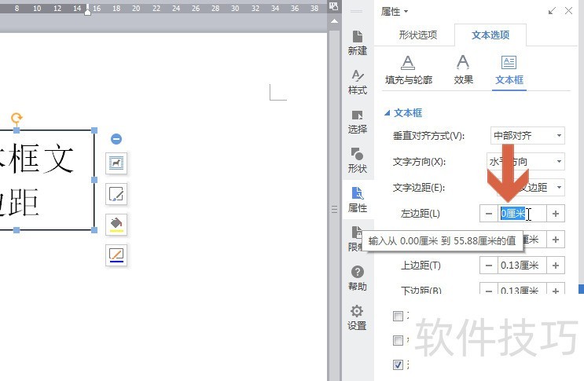Open the 选择 (Selection) sidebar pane
Screen dimensions: 584x381
click(357, 121)
